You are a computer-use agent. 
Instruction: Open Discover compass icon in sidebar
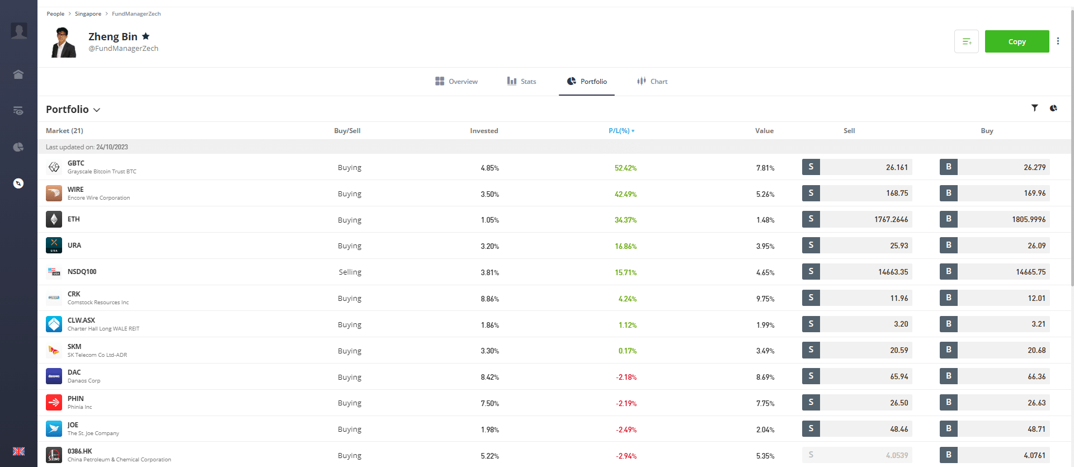pyautogui.click(x=18, y=183)
